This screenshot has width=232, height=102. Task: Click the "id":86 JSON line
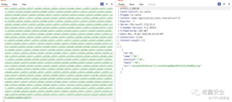point(128,53)
